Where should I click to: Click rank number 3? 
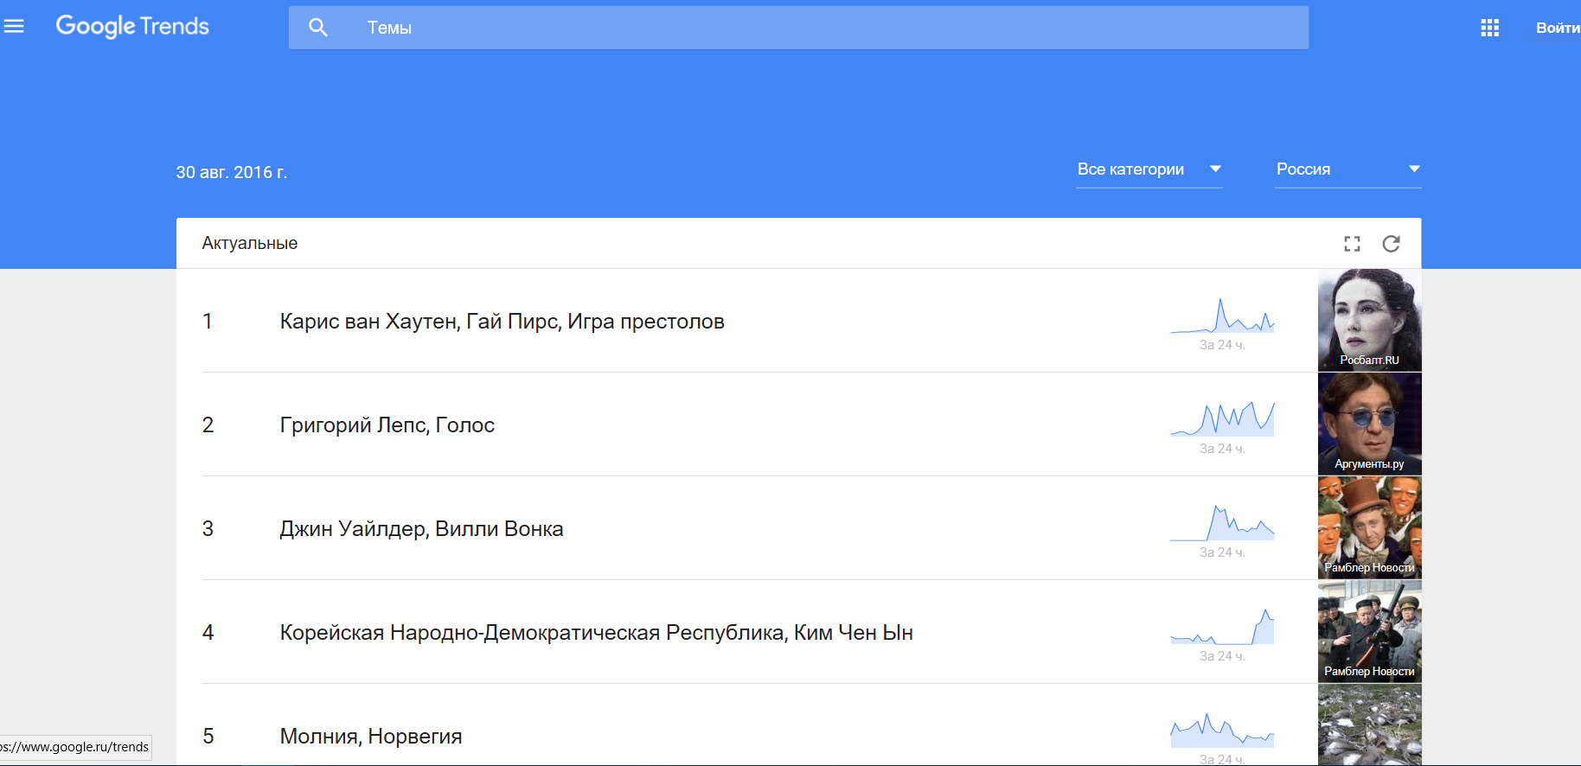point(208,529)
